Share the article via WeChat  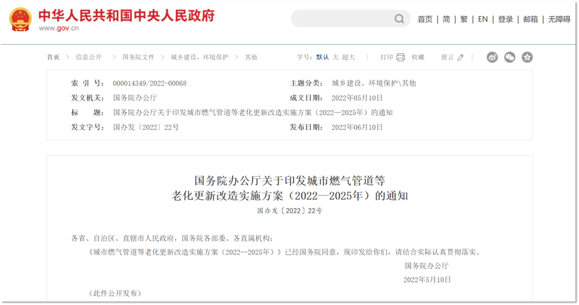click(x=510, y=57)
